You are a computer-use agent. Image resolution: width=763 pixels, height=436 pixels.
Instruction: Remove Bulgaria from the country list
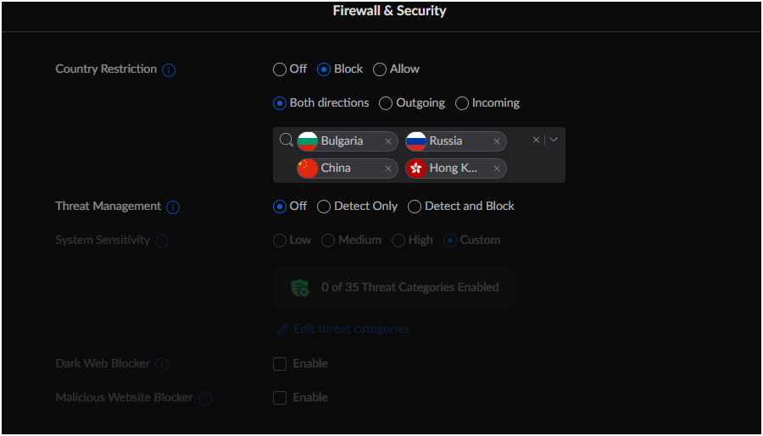tap(388, 141)
